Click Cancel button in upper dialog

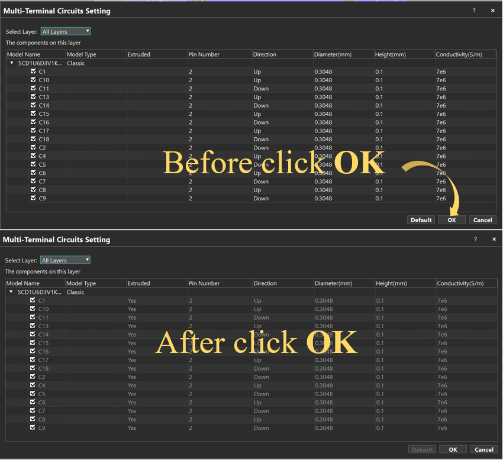point(482,220)
